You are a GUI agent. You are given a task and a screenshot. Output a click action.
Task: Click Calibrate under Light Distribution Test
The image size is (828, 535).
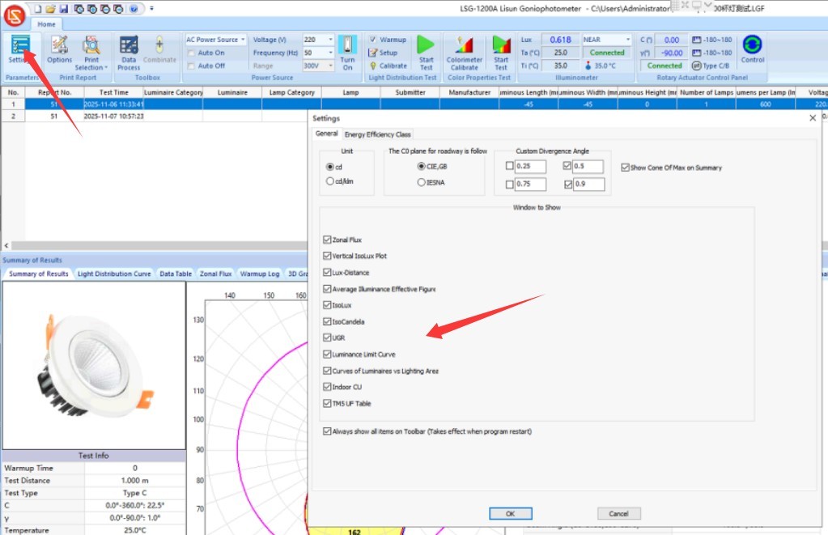389,66
